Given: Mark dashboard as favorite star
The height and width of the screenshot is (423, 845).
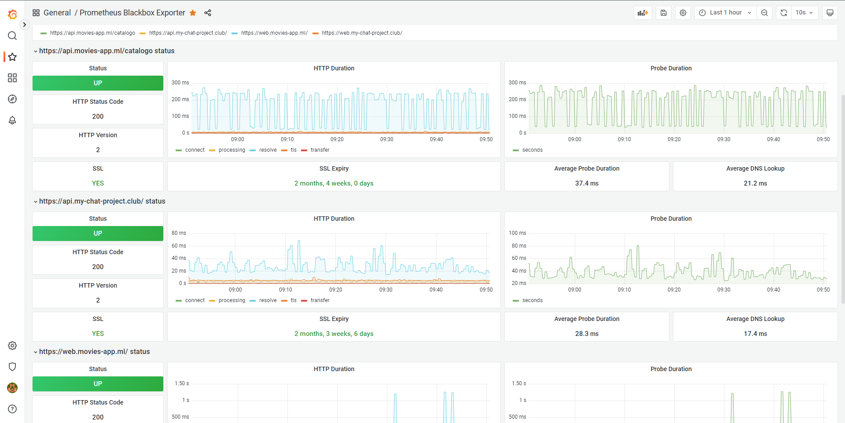Looking at the screenshot, I should pyautogui.click(x=193, y=13).
